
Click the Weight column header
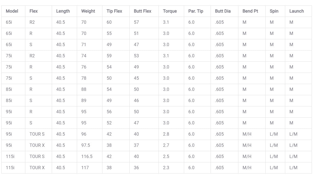[88, 11]
